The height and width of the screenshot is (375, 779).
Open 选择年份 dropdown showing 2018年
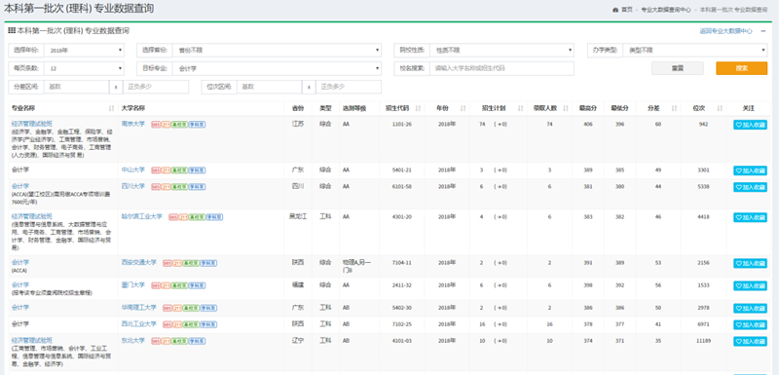[84, 51]
